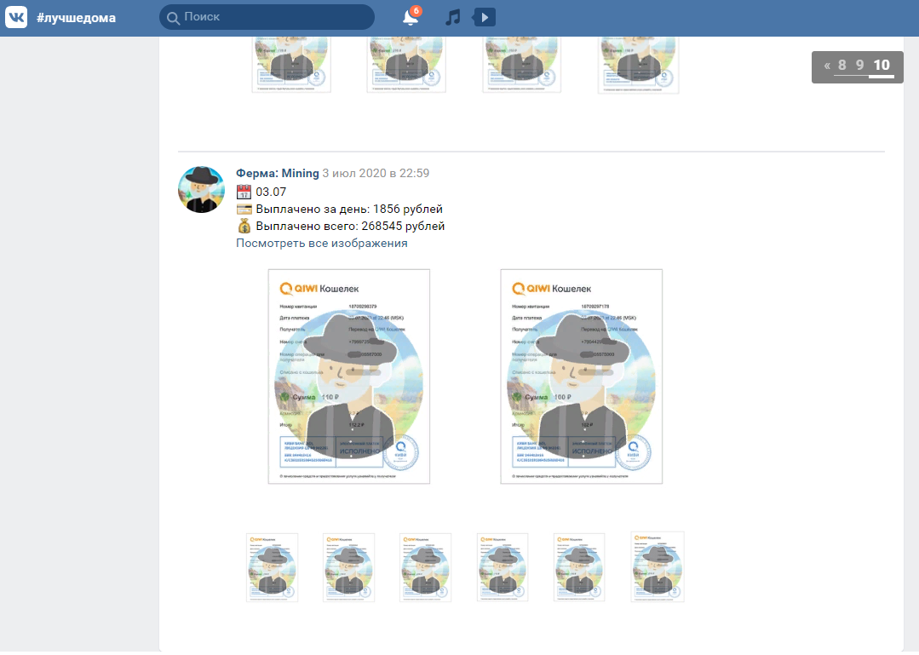Click the video play icon in header
The width and height of the screenshot is (919, 655).
[x=484, y=18]
